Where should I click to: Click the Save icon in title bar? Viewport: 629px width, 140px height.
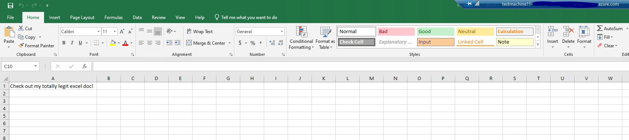(10, 6)
